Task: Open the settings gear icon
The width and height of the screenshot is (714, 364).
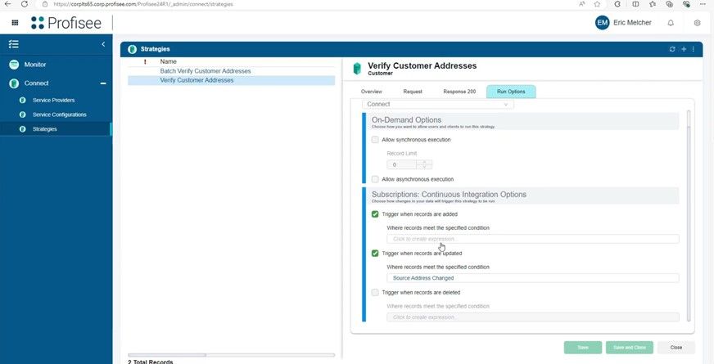Action: tap(697, 23)
